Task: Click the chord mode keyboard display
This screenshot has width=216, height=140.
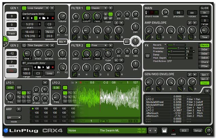Action: [152, 13]
